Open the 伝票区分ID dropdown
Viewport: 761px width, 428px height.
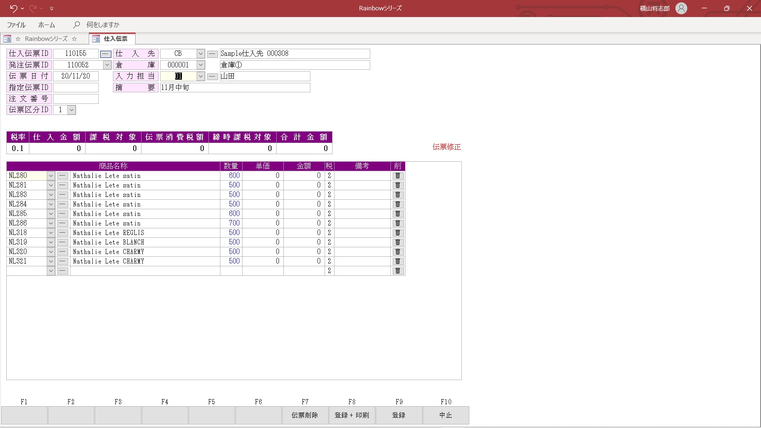pos(71,110)
